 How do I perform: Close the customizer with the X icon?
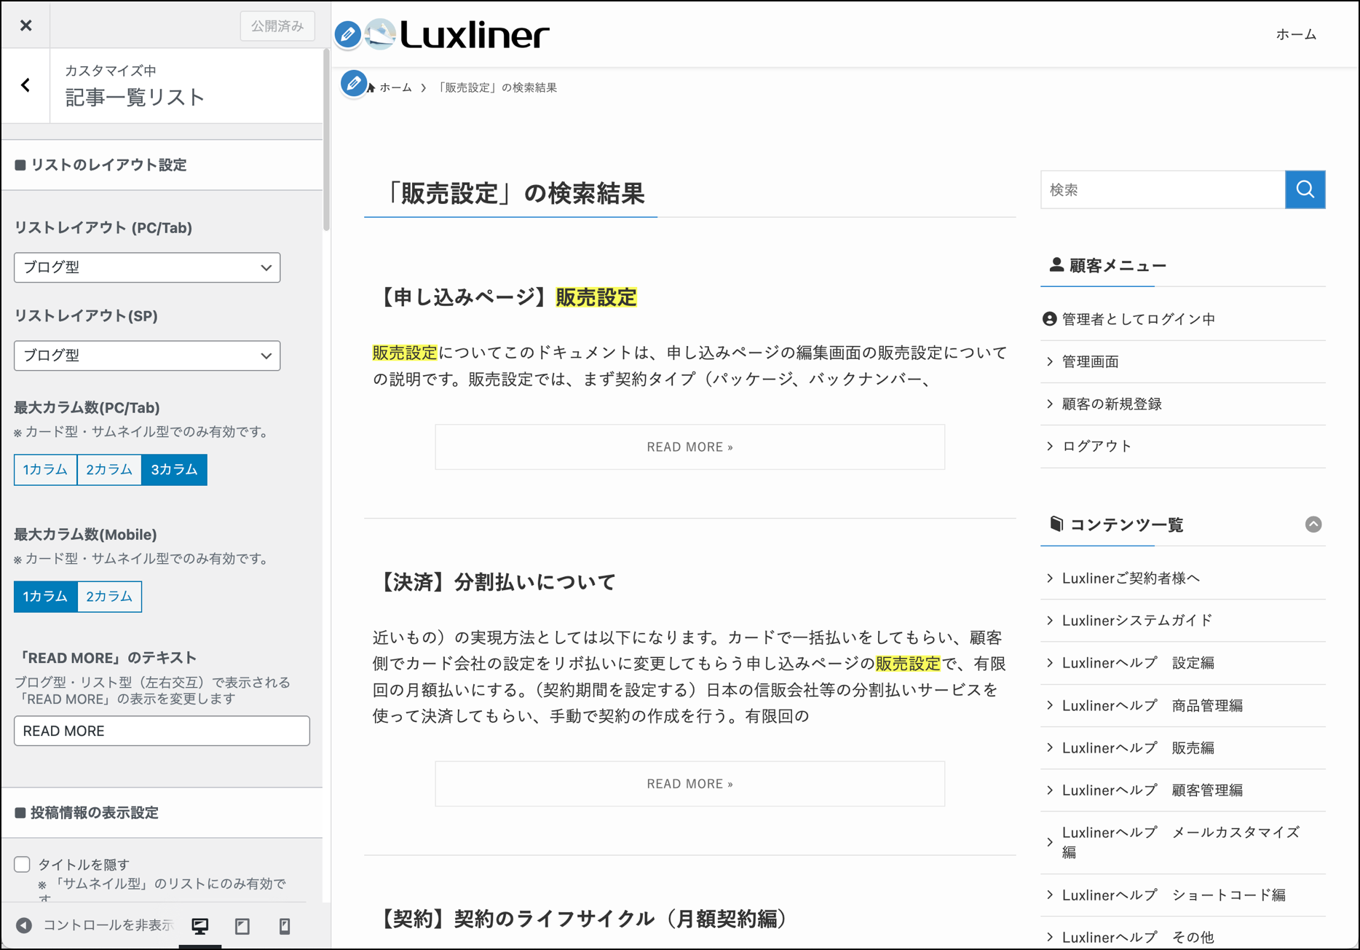(26, 25)
